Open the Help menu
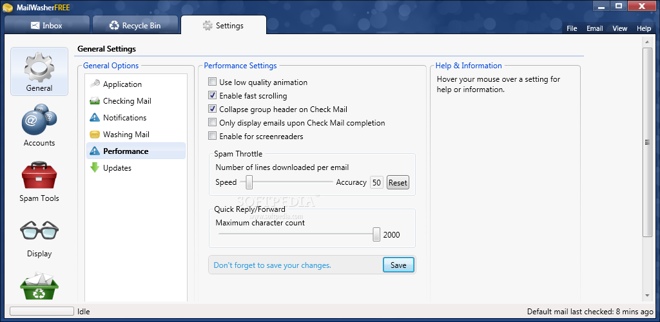660x322 pixels. pos(644,28)
